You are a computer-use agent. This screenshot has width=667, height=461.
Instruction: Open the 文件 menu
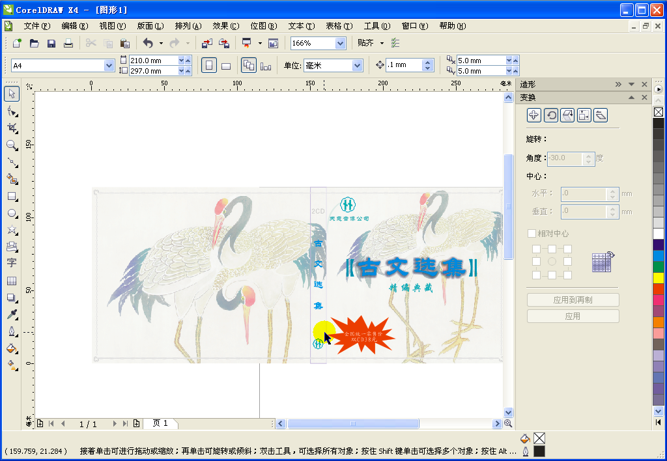coord(37,26)
